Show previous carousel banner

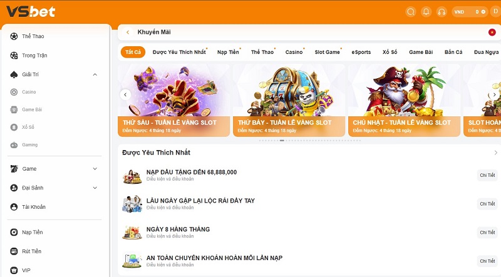coord(126,94)
